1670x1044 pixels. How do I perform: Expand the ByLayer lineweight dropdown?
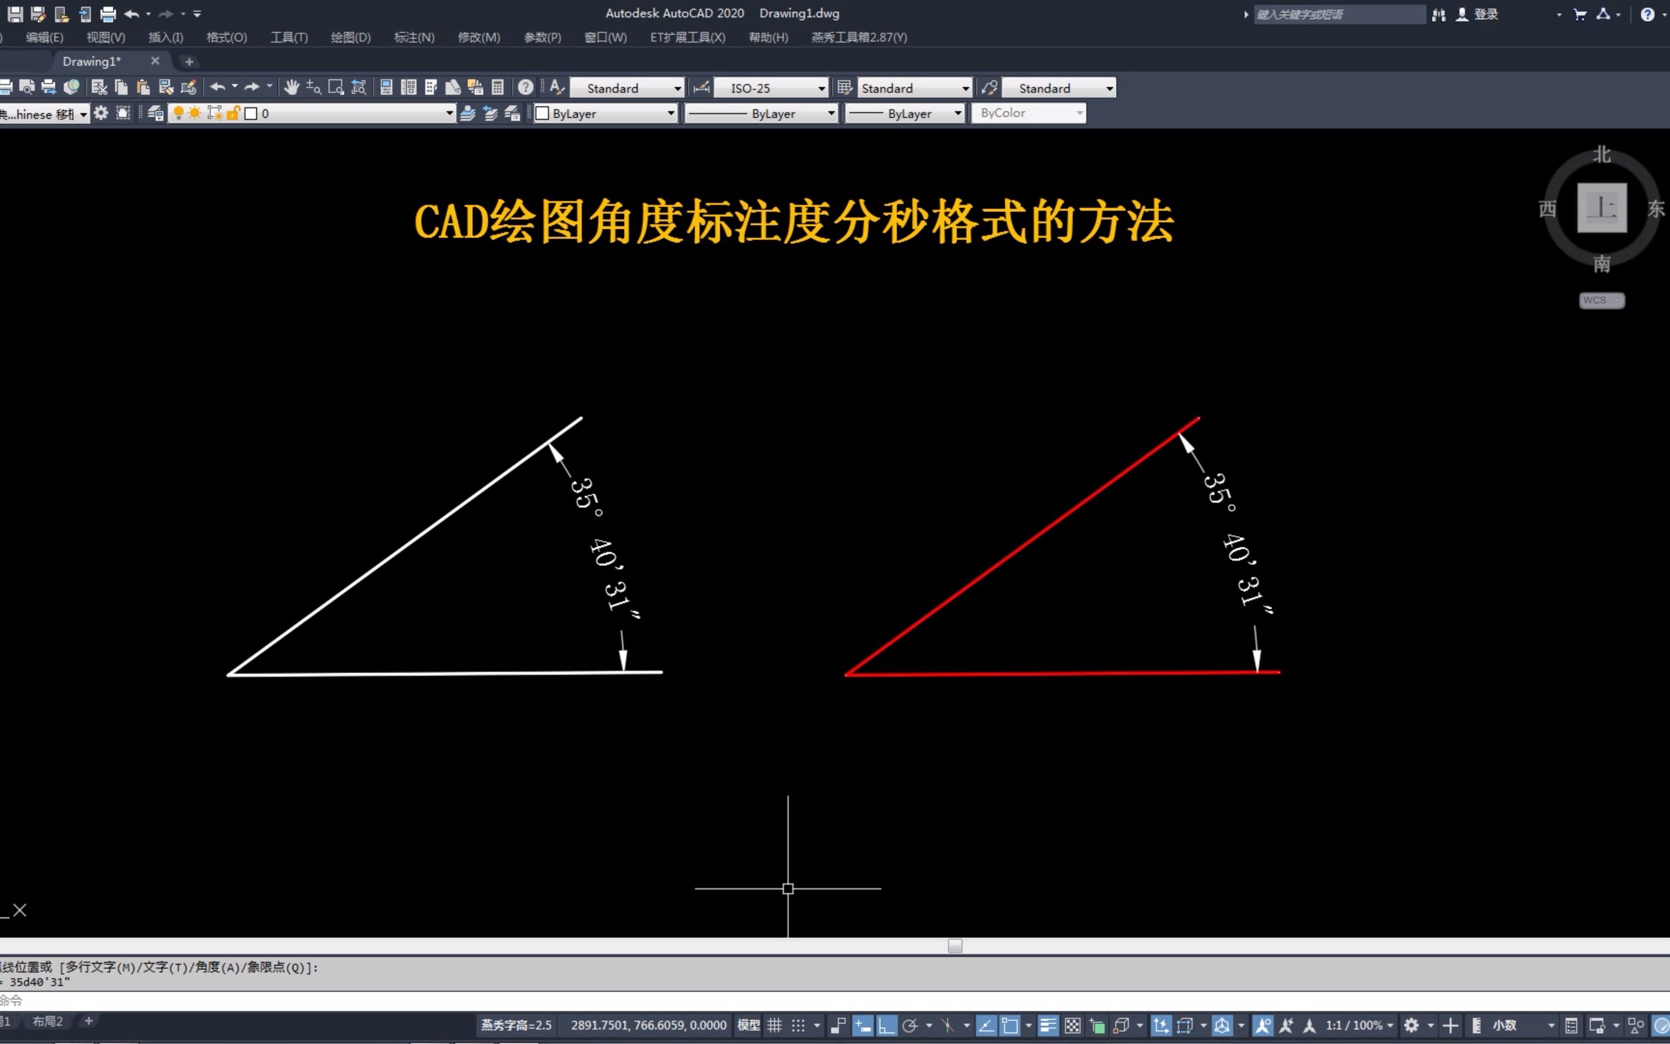click(x=958, y=113)
